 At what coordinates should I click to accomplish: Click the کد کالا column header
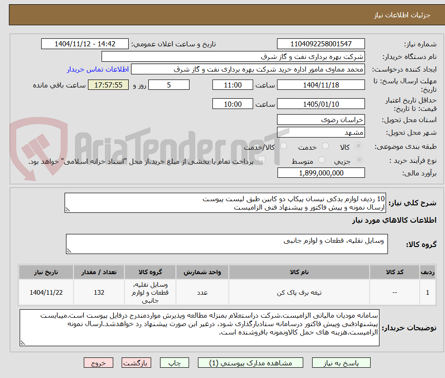click(394, 272)
